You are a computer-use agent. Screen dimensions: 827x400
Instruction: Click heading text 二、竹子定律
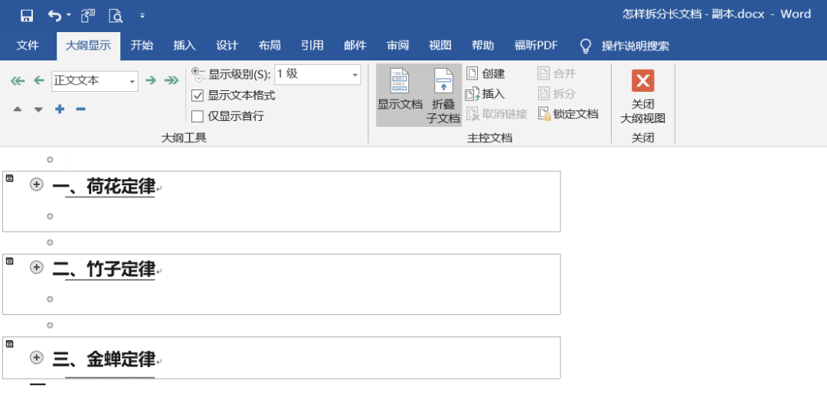click(x=104, y=269)
